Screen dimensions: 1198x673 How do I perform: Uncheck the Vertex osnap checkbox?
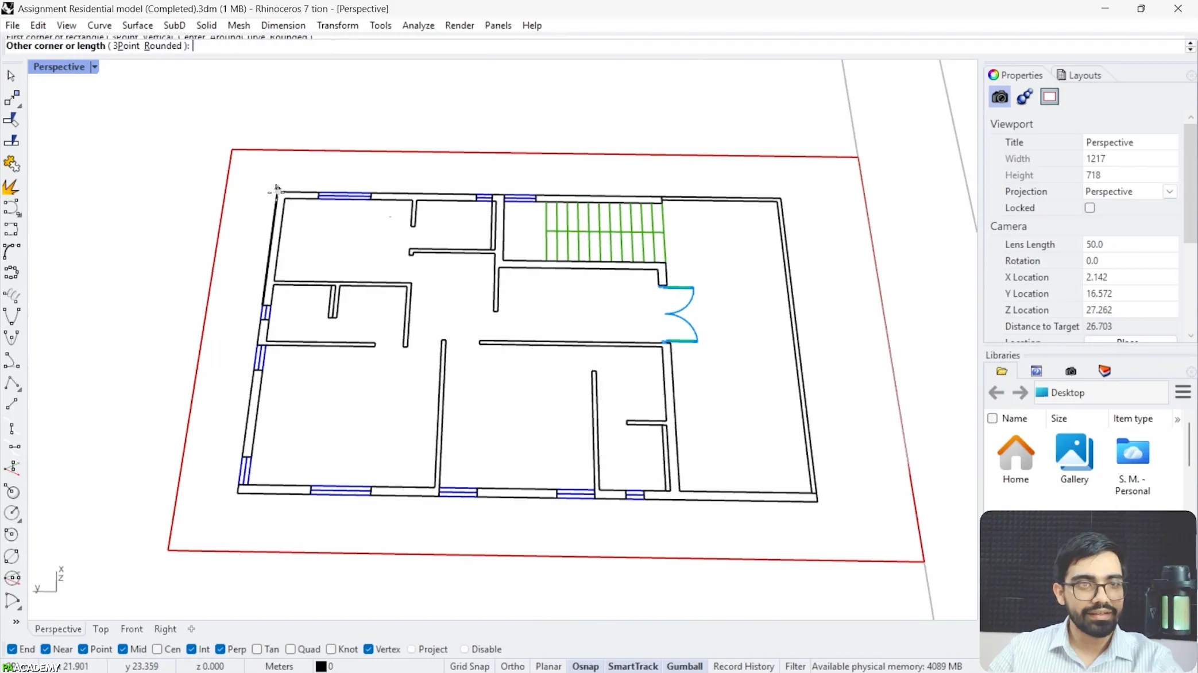[x=369, y=649]
